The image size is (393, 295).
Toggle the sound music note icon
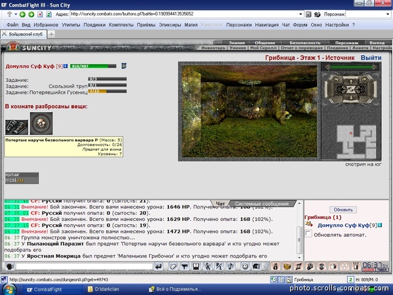click(x=231, y=266)
